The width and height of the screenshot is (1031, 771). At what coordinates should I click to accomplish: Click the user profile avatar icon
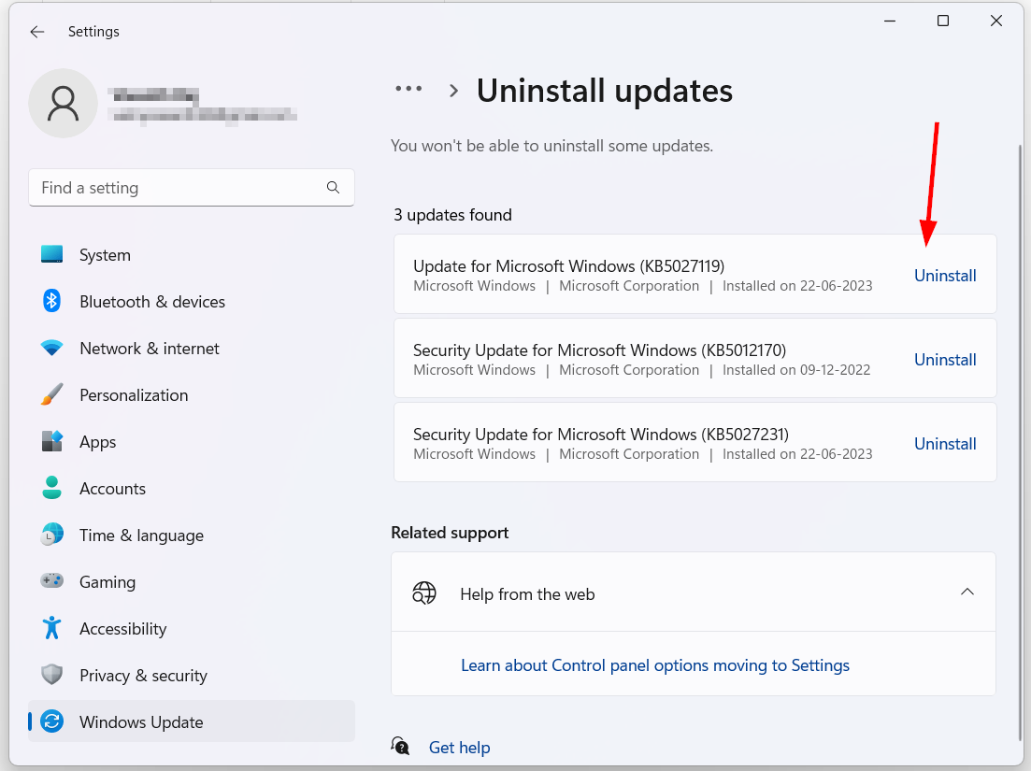(x=64, y=103)
